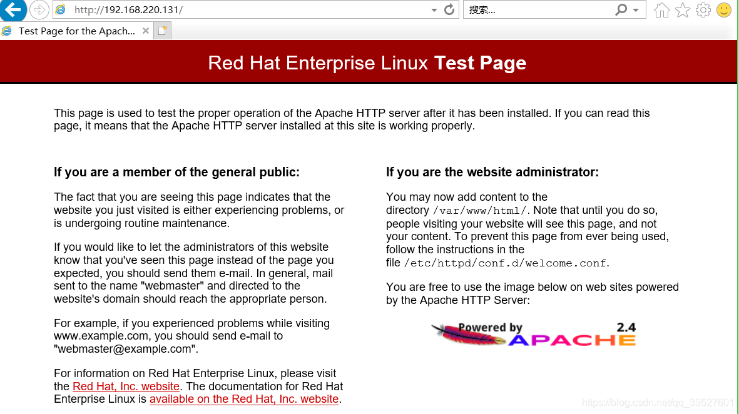Open the available on the Red Hat website link
Viewport: 739px width, 414px height.
click(x=243, y=399)
